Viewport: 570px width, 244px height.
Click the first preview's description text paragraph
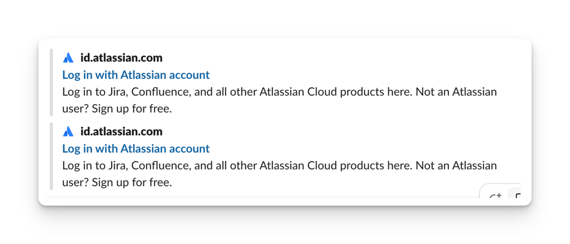(x=280, y=100)
